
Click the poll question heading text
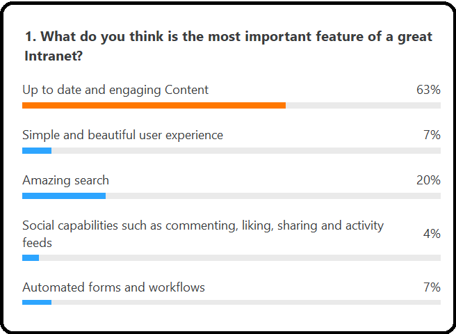coord(229,46)
